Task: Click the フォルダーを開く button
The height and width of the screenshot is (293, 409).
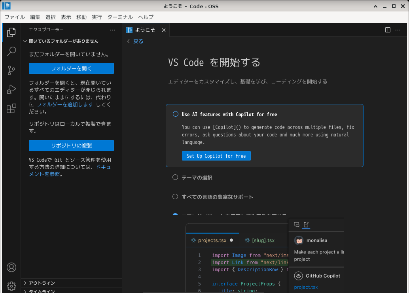Action: tap(71, 68)
